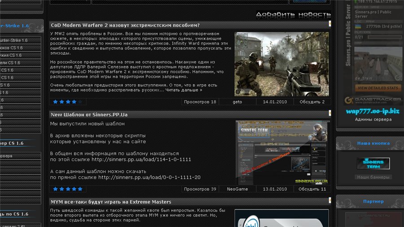Rate the CoD article with the fifth star
Screen dimensions: 404x227
80,102
